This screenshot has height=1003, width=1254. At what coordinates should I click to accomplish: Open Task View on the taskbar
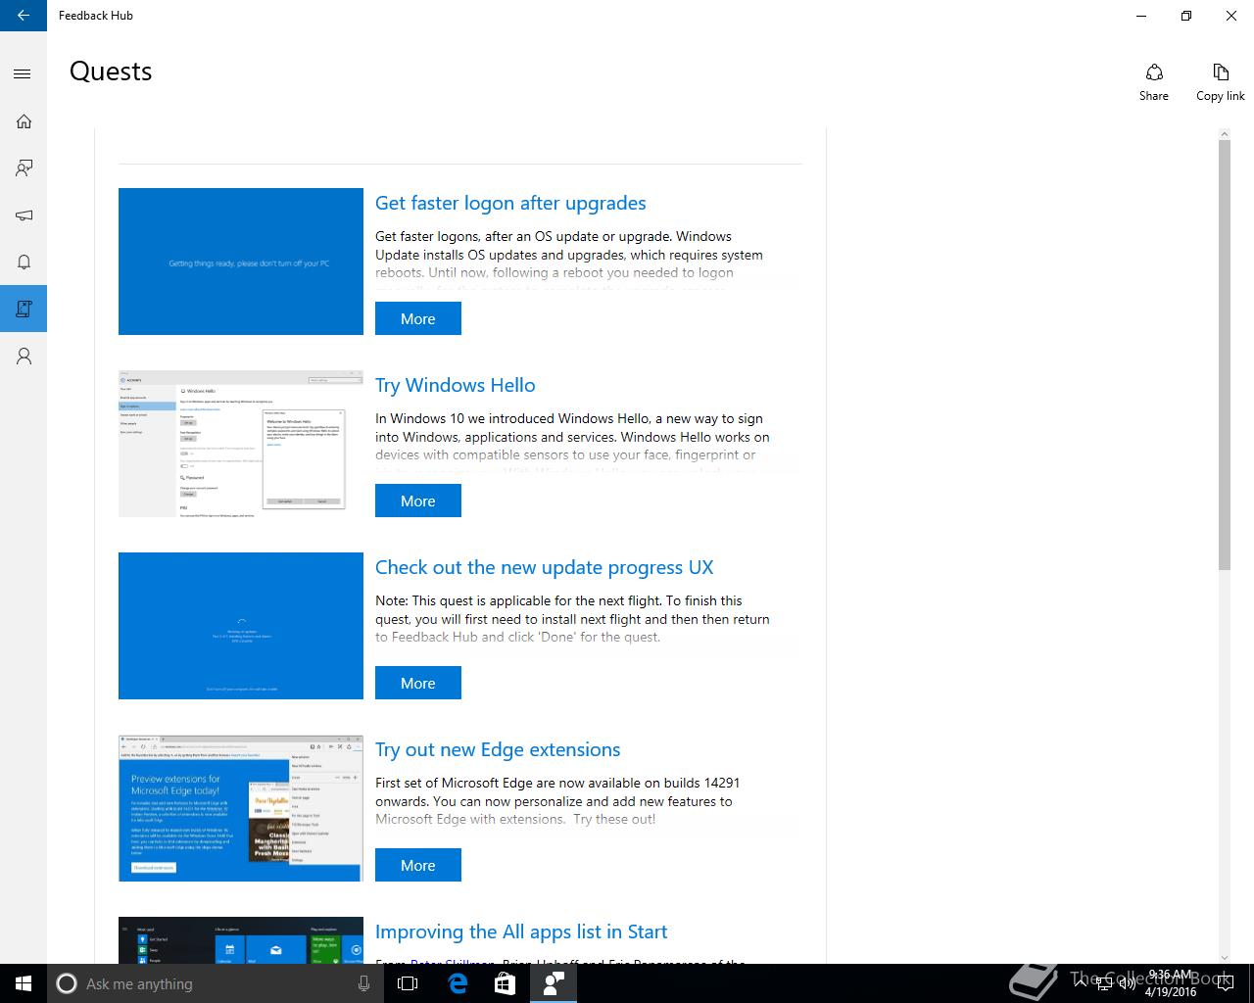(408, 983)
